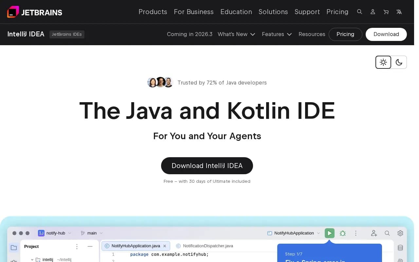Click the white Download button

386,34
